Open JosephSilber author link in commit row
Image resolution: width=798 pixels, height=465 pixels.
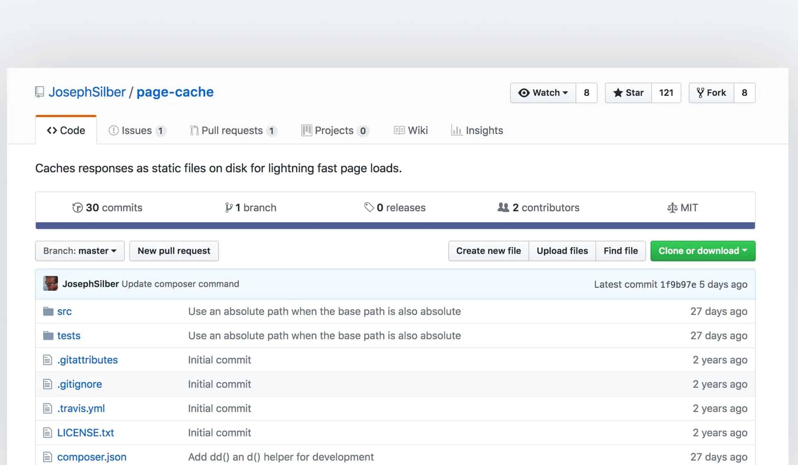tap(91, 284)
